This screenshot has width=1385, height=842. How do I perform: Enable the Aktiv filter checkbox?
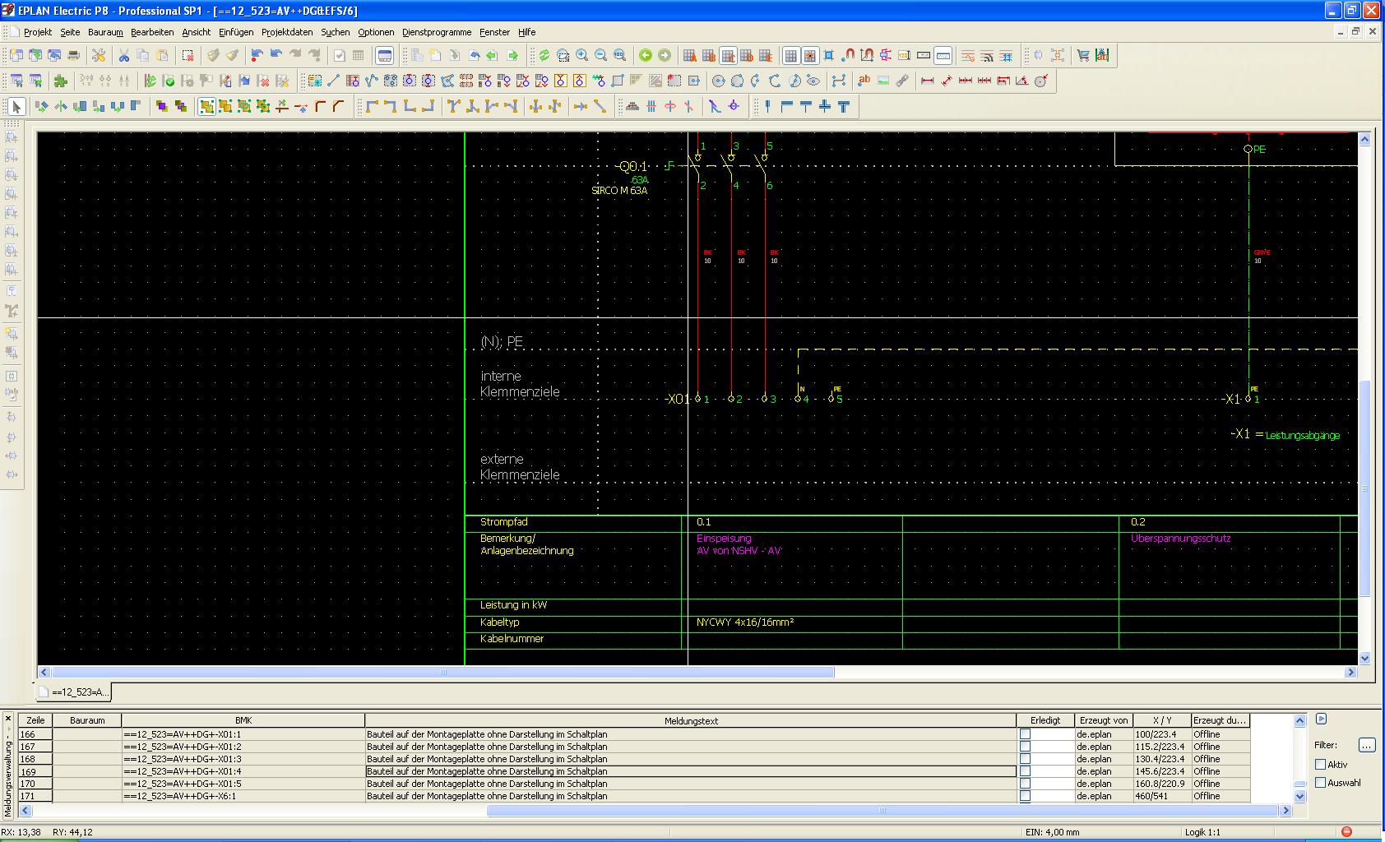click(1320, 765)
